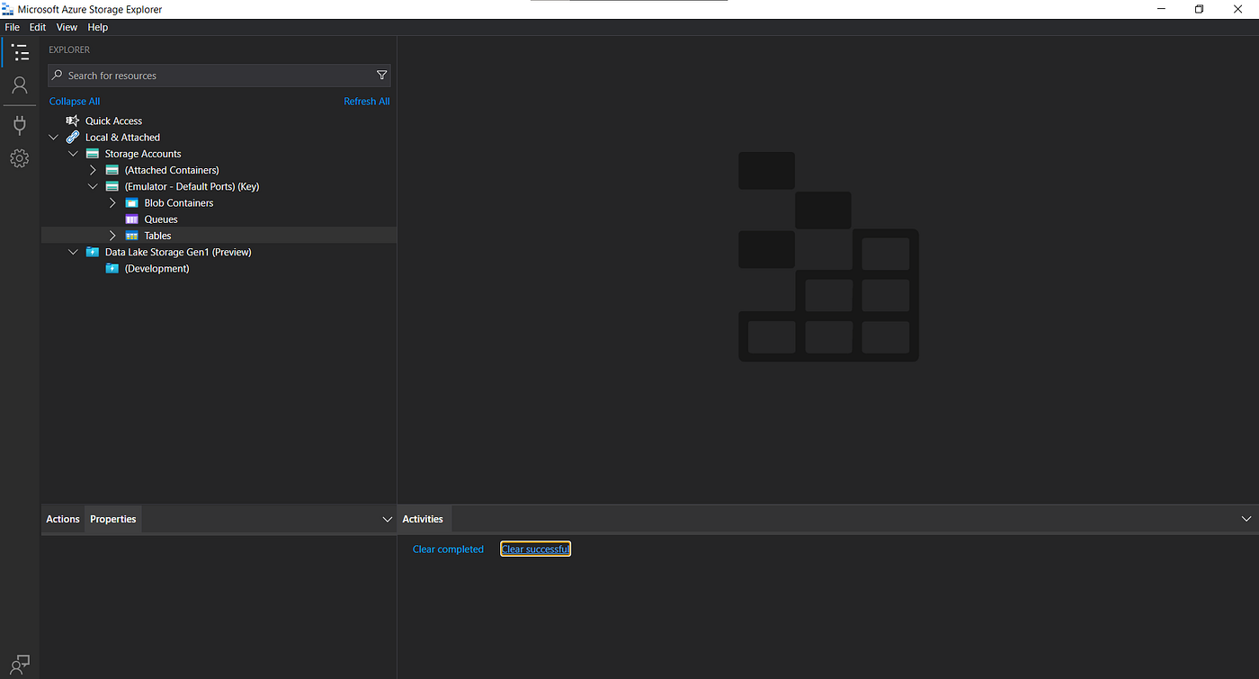Image resolution: width=1259 pixels, height=679 pixels.
Task: Click the Storage Accounts icon
Action: pos(93,154)
